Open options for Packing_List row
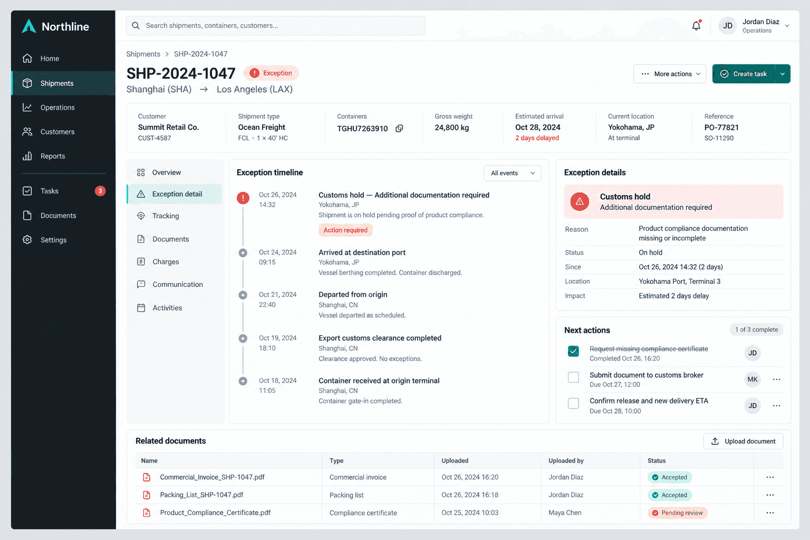The image size is (810, 540). [x=770, y=495]
